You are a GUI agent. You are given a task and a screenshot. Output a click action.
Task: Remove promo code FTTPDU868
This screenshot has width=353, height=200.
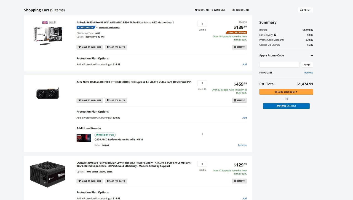309,73
